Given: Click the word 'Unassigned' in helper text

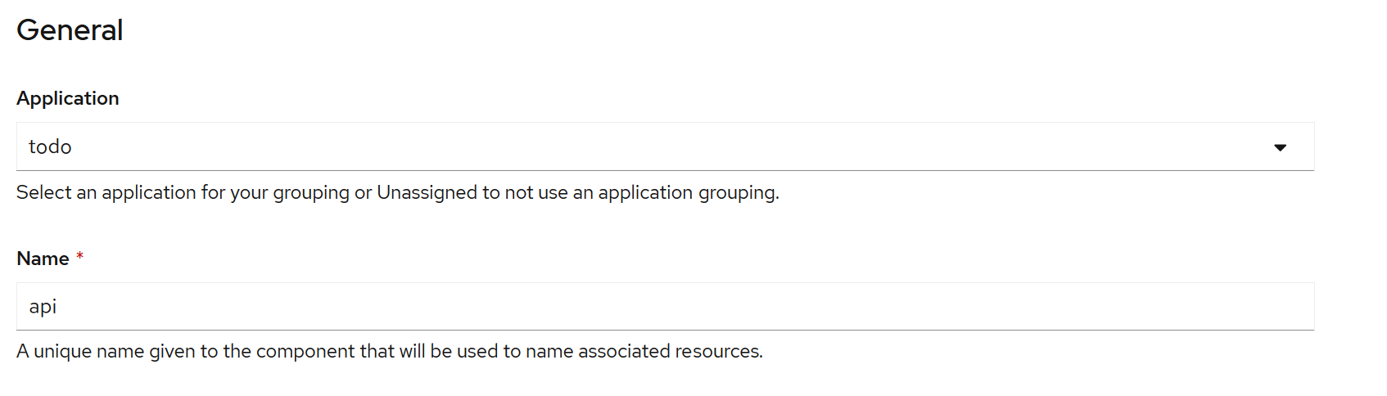Looking at the screenshot, I should pyautogui.click(x=427, y=192).
